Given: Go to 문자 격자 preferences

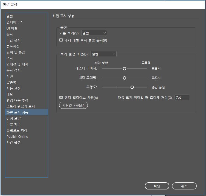Looking at the screenshot, I should point(27,70).
